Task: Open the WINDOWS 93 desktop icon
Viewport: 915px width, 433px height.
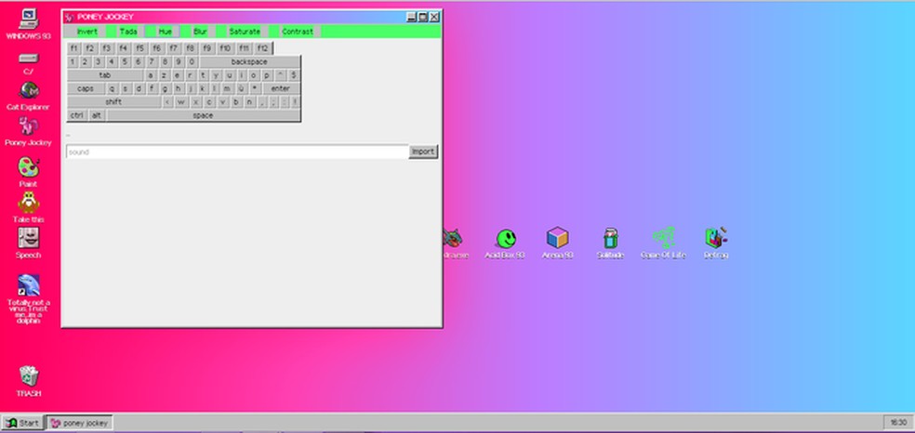Action: 28,24
